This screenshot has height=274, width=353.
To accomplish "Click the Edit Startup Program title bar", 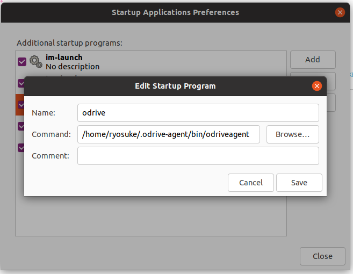I will (175, 86).
